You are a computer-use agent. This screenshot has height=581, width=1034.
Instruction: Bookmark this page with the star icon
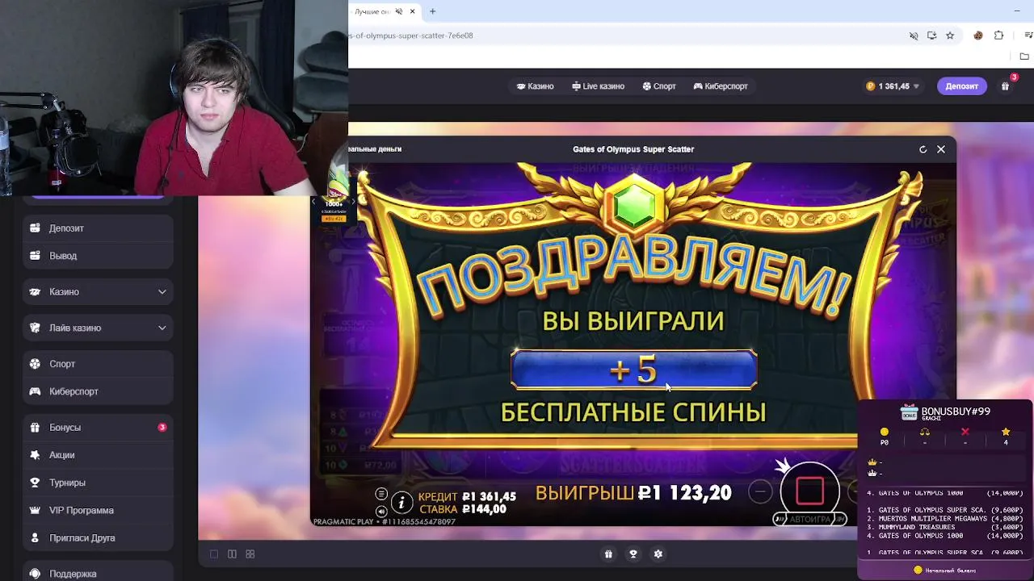click(x=950, y=36)
